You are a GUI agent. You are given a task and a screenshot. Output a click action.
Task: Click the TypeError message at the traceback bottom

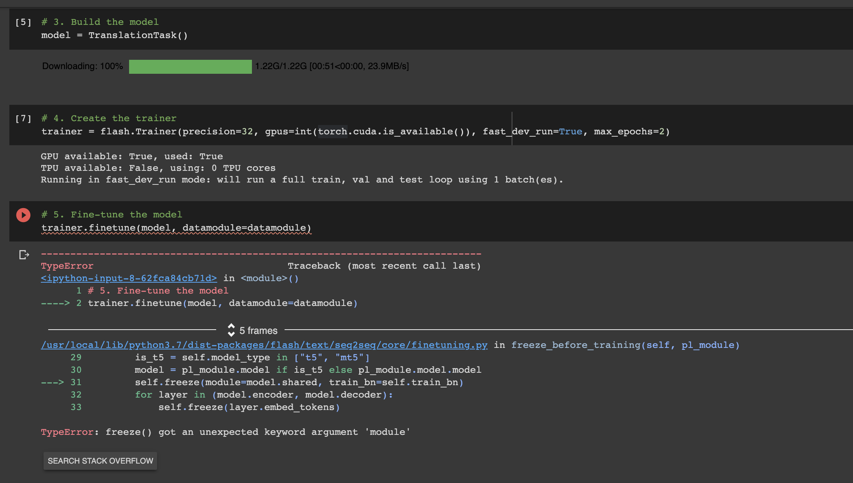[225, 432]
